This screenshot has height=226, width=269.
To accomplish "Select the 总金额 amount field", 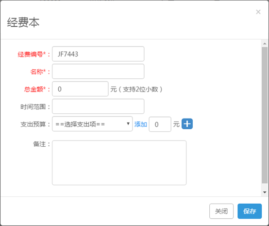I will click(80, 89).
